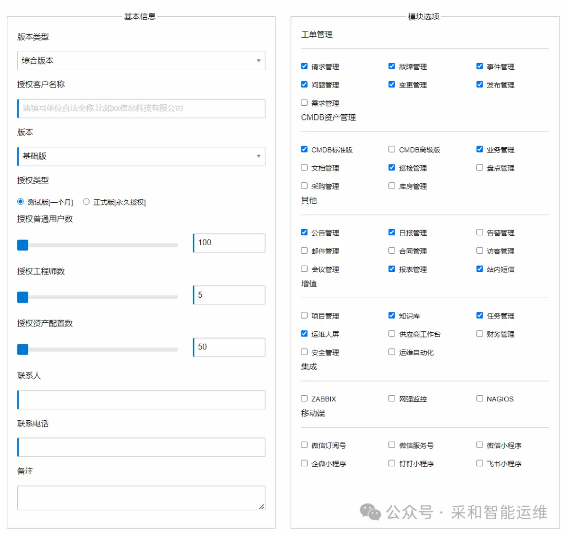Enable the 微信服务号 checkbox

pos(391,445)
